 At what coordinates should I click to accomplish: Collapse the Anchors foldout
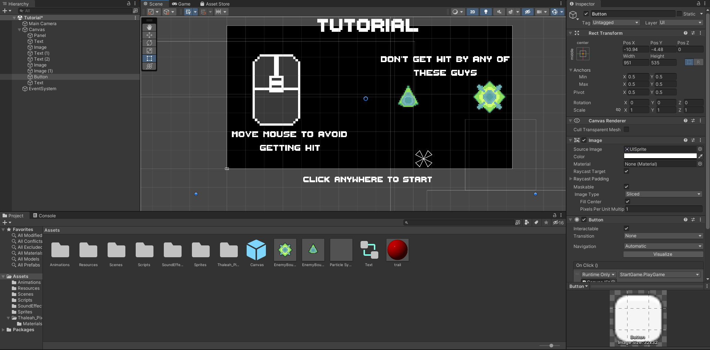[x=571, y=70]
